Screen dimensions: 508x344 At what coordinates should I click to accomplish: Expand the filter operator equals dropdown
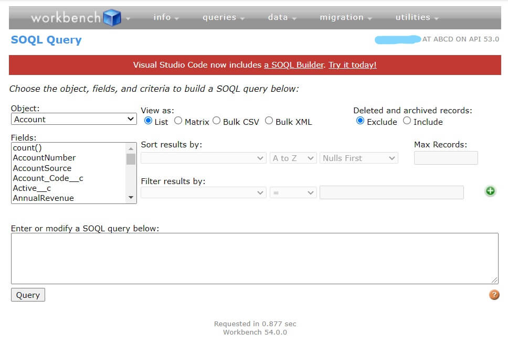293,193
